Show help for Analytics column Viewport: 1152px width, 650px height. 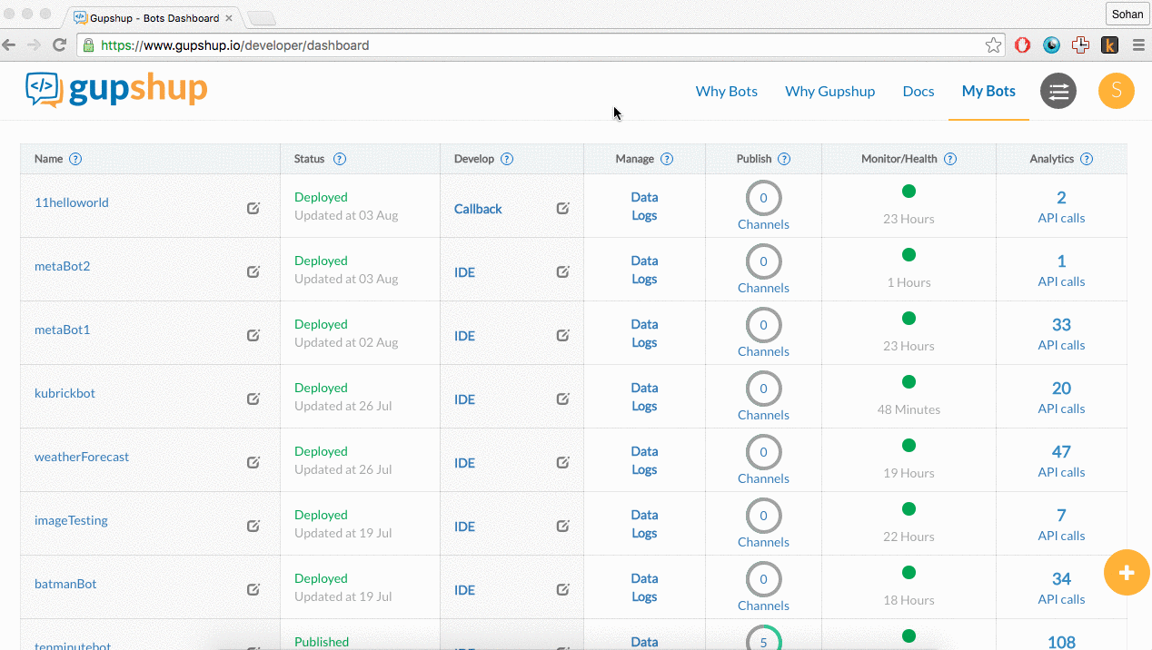1087,159
